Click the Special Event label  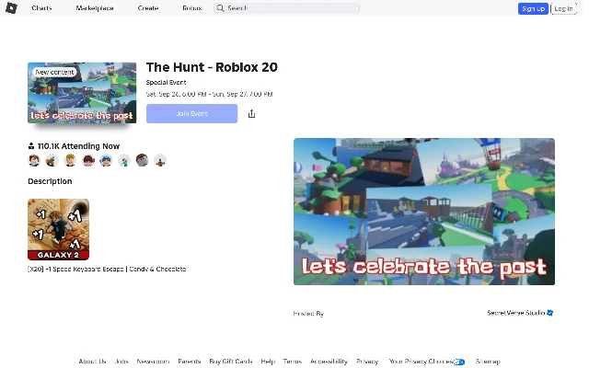tap(166, 82)
